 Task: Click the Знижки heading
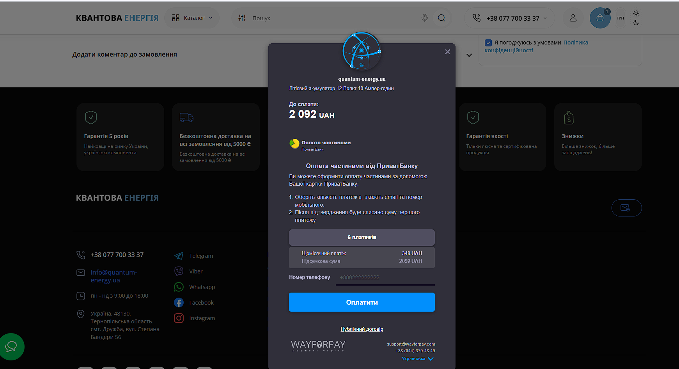573,136
